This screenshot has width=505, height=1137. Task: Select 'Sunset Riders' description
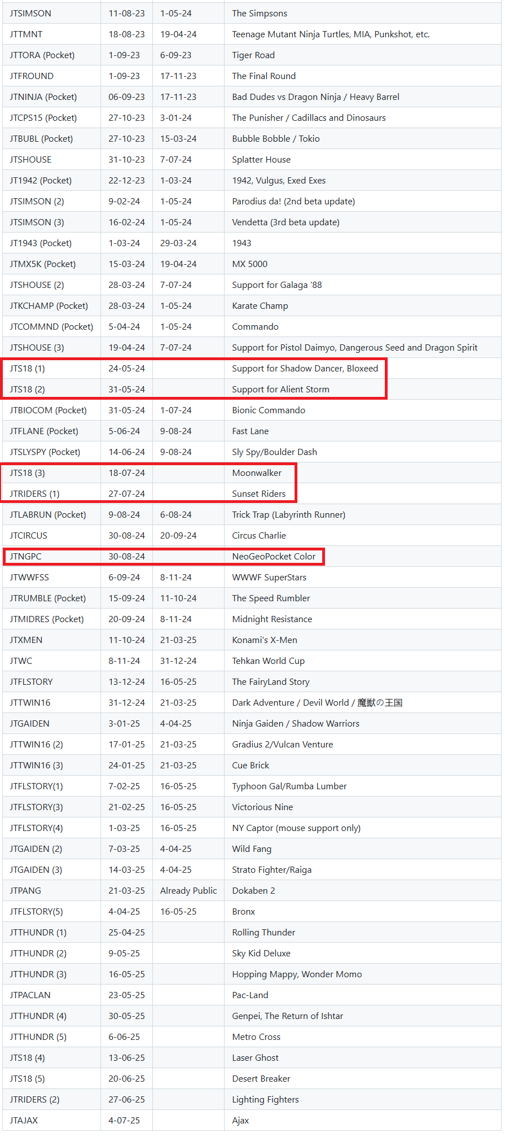259,494
